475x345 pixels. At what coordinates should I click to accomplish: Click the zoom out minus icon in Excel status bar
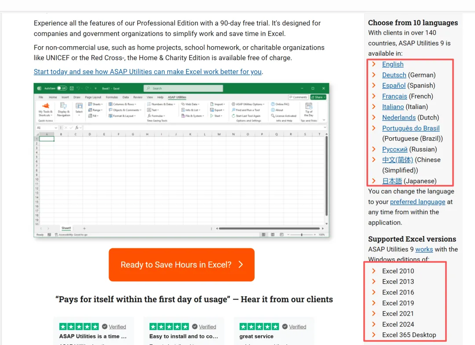pos(289,235)
